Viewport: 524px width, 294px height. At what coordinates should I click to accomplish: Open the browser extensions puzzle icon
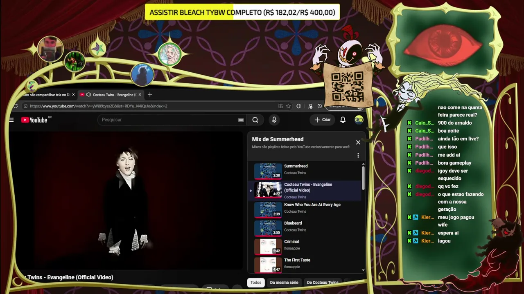(298, 106)
